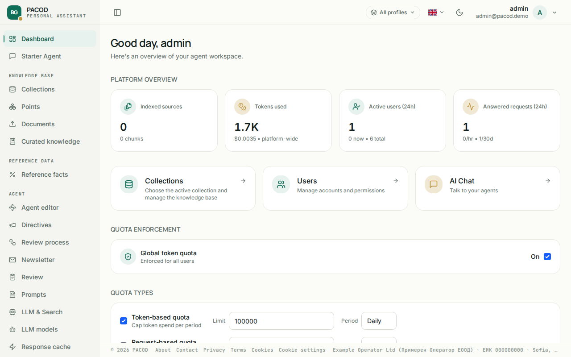Switch to dark mode moon icon

pyautogui.click(x=459, y=12)
